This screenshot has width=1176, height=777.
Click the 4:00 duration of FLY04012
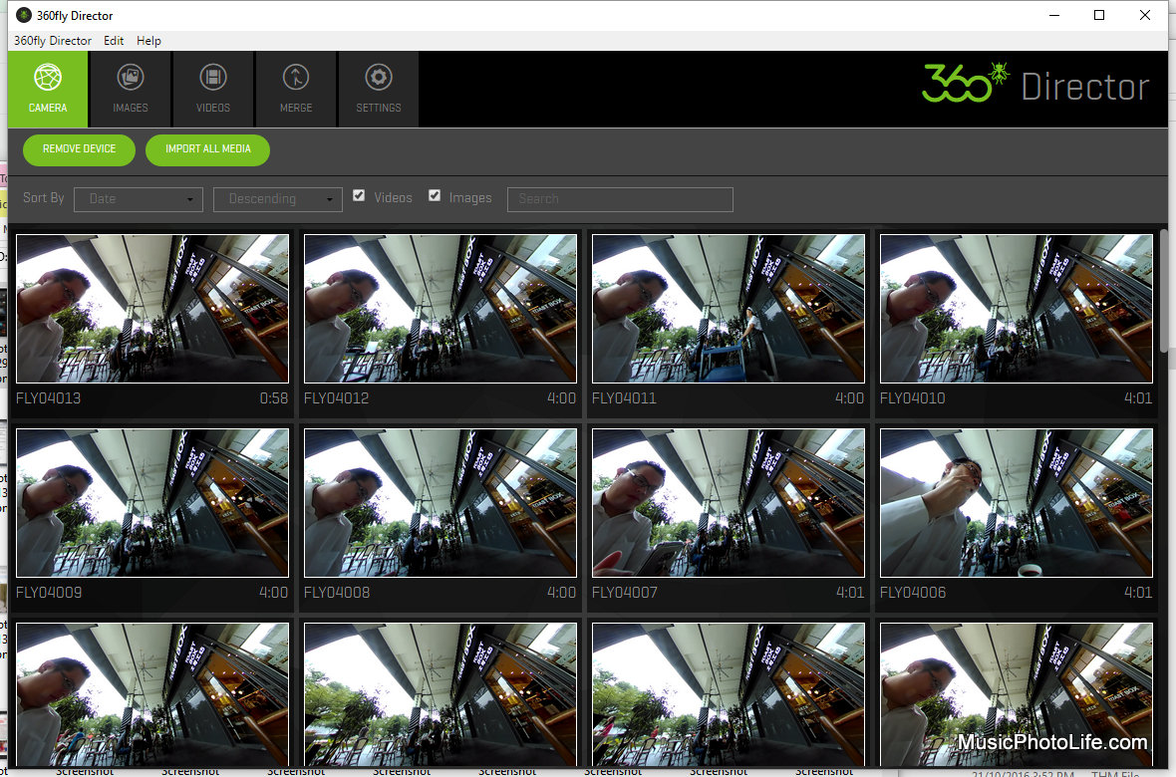tap(562, 398)
